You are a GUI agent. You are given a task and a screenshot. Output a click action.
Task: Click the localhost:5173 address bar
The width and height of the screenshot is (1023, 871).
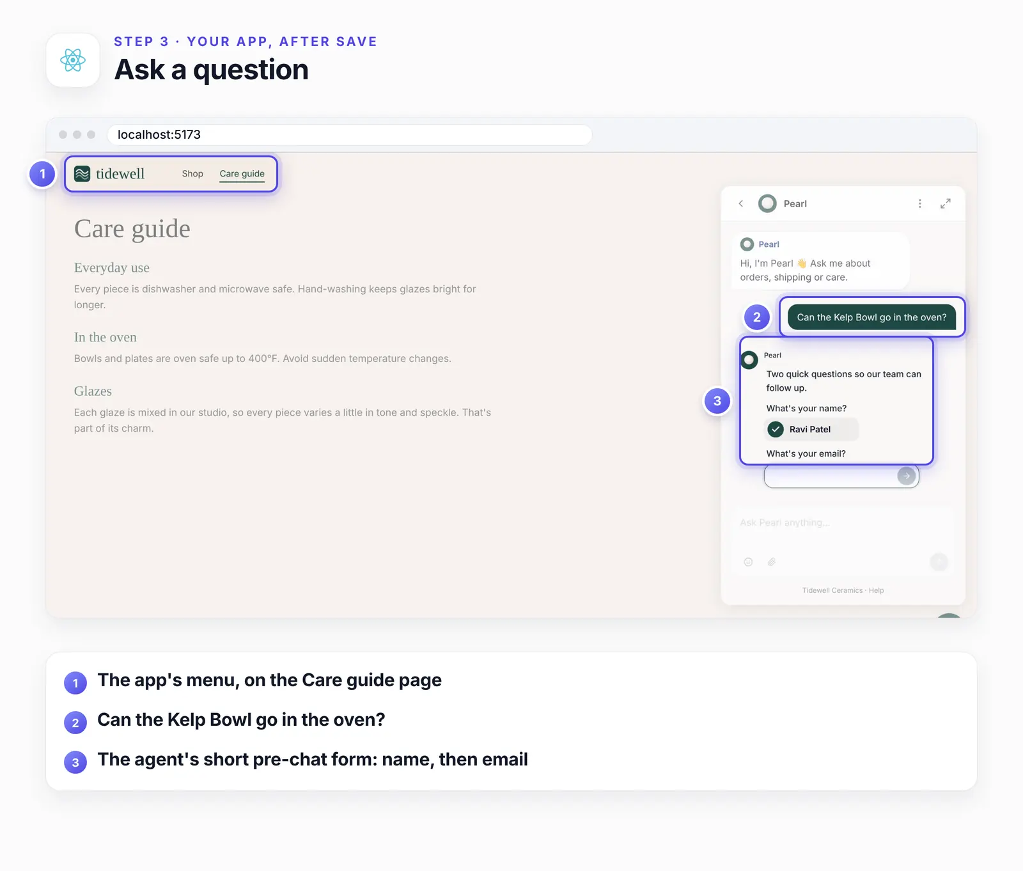[349, 135]
